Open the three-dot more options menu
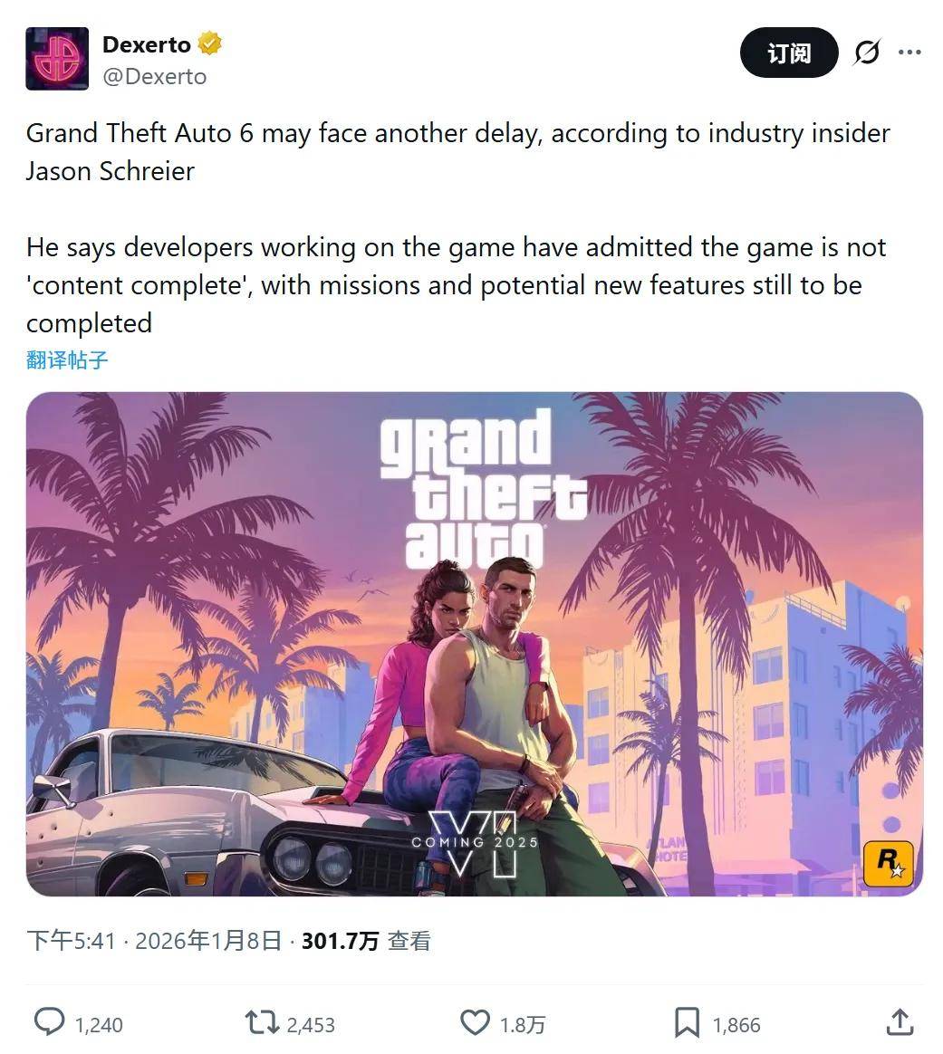This screenshot has width=943, height=1054. (909, 53)
